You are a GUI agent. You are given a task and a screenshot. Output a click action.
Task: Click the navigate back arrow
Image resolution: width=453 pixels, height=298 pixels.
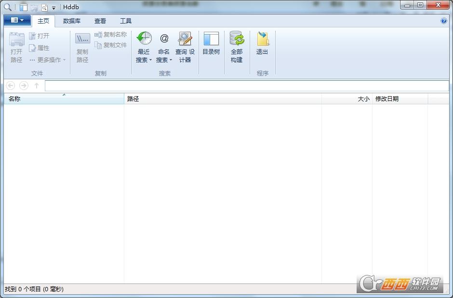[x=11, y=86]
